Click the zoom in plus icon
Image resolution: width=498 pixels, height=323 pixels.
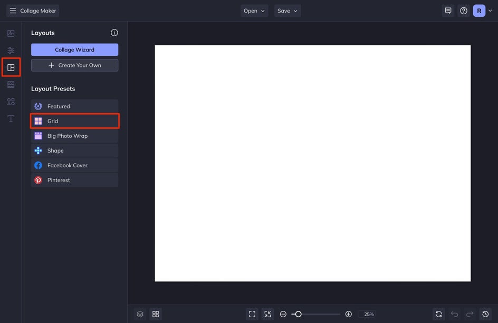[348, 314]
